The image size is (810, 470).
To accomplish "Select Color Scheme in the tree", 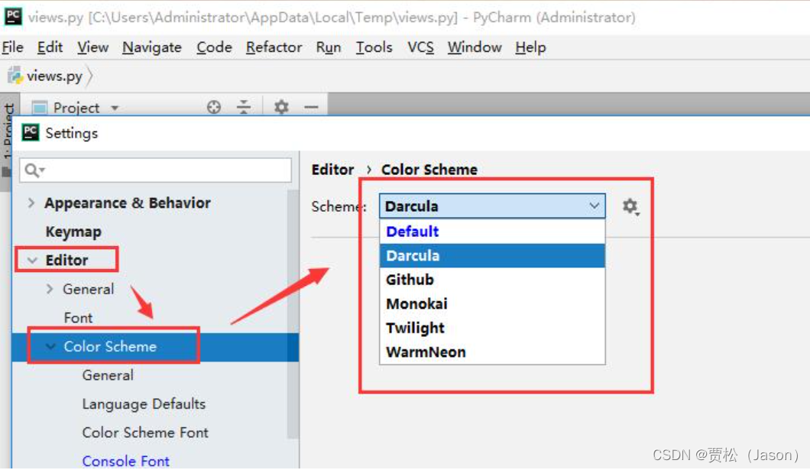I will (110, 346).
